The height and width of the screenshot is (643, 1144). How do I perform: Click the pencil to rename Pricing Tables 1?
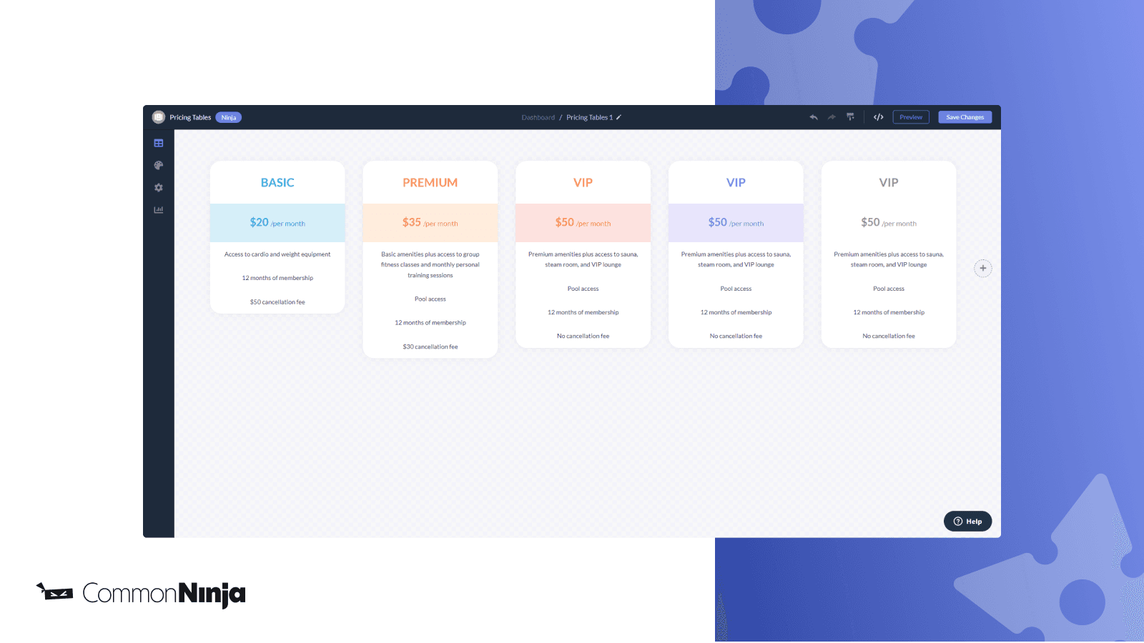point(619,117)
